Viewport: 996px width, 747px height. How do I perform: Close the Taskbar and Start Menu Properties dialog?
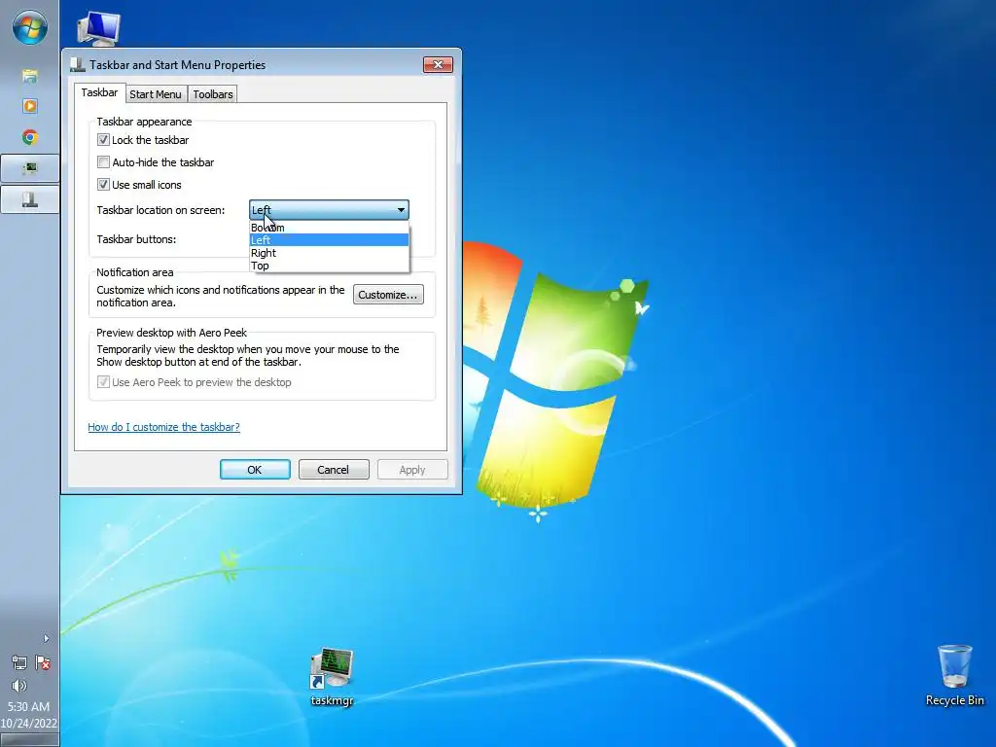pos(438,64)
